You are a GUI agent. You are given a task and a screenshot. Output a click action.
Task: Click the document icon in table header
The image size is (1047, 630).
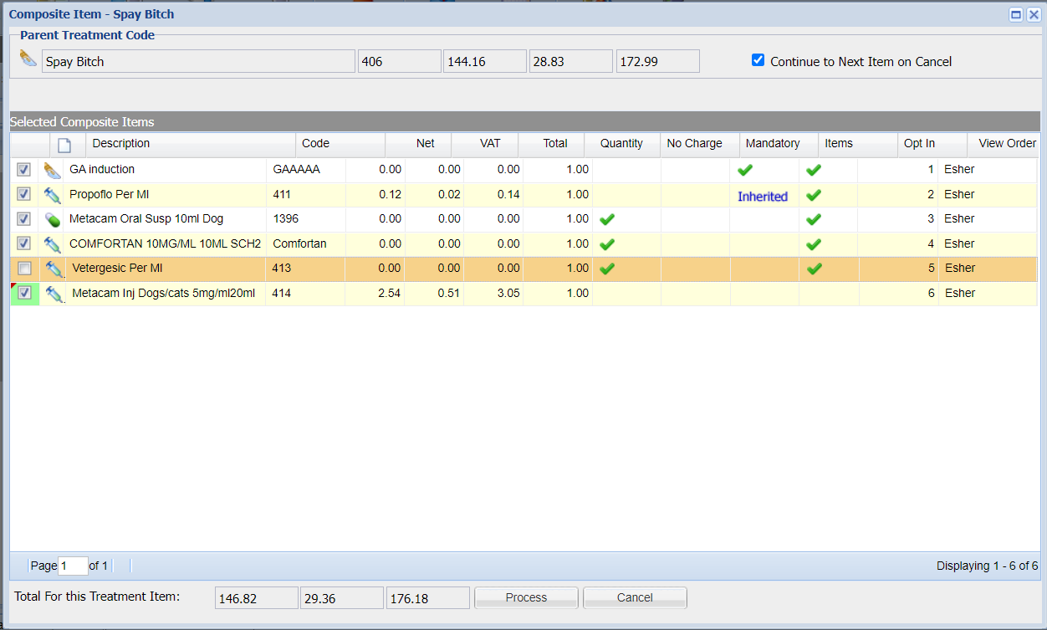64,145
